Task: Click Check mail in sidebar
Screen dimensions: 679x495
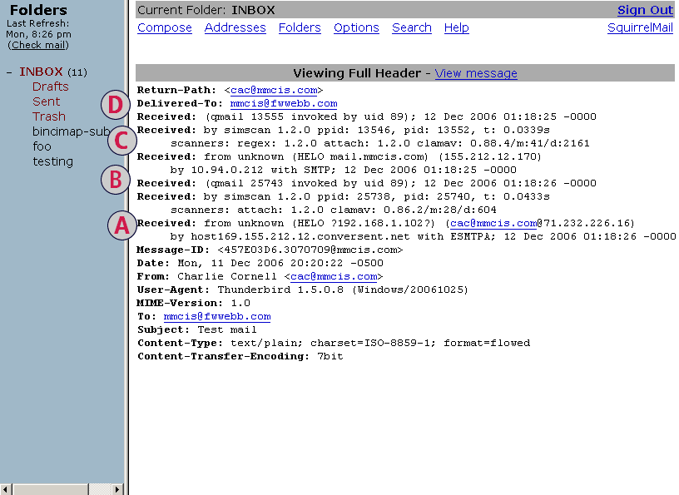Action: [x=37, y=45]
